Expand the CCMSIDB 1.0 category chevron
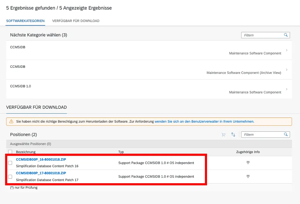The height and width of the screenshot is (204, 300). [286, 89]
